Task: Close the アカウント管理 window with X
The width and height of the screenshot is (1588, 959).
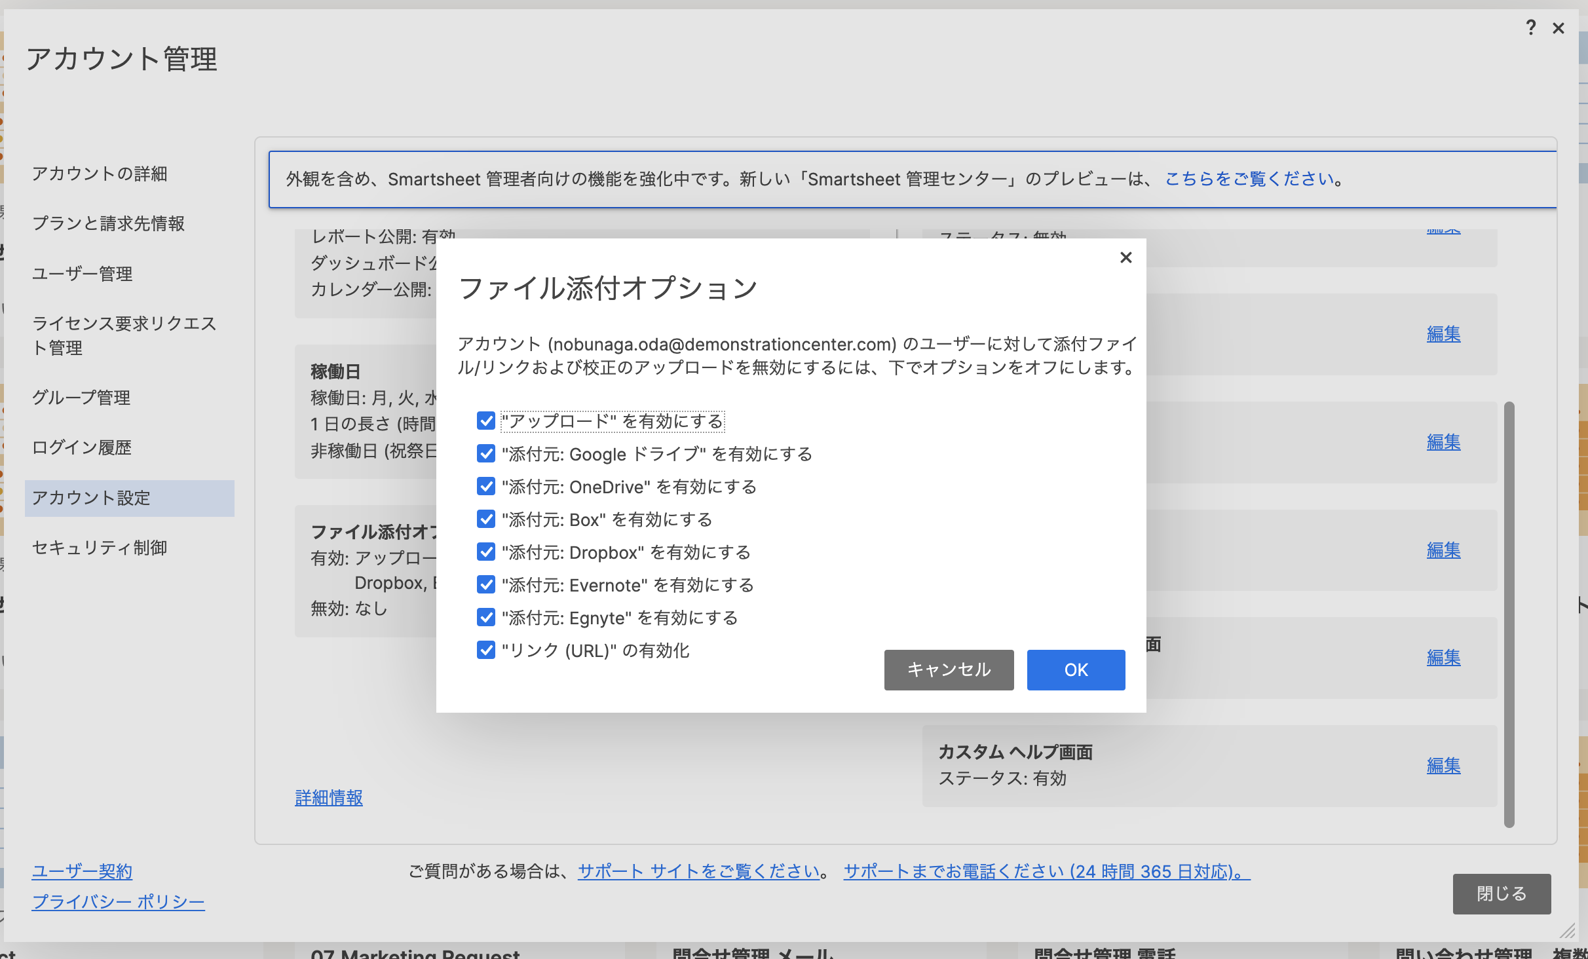Action: (1559, 28)
